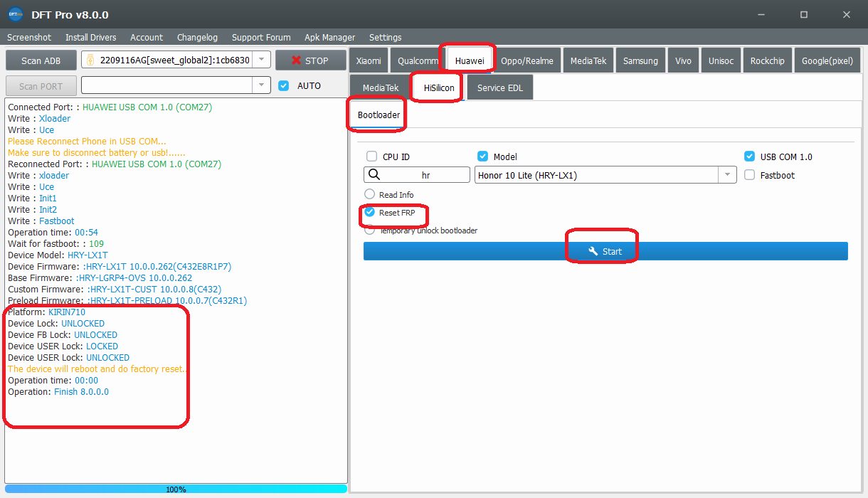Select the Huawei tab

pos(470,60)
